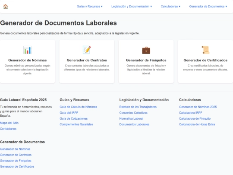233x175 pixels.
Task: Select the text 'Genera documentos de finiquito y'
Action: (x=146, y=66)
